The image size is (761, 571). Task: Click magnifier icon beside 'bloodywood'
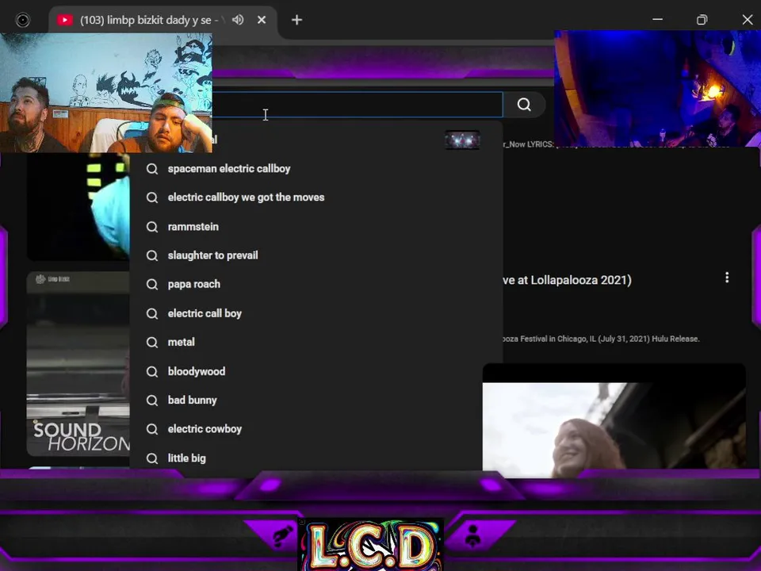pyautogui.click(x=152, y=372)
